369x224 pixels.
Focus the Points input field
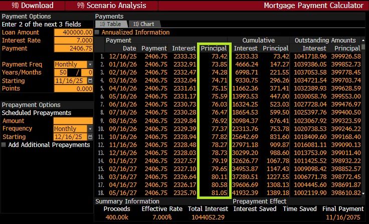pos(73,88)
